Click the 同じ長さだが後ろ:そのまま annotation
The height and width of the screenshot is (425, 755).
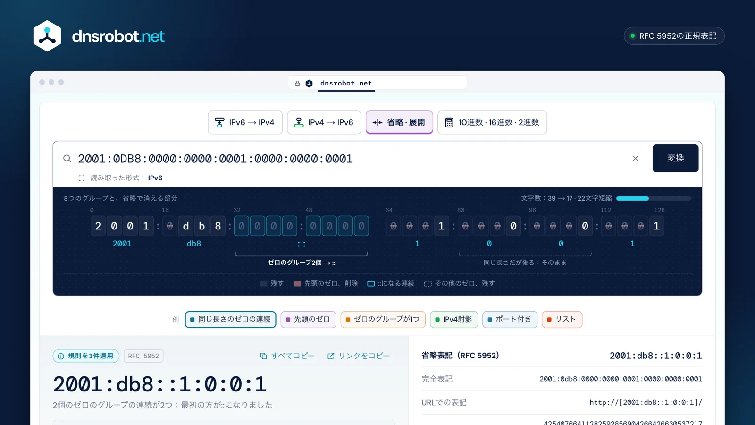point(525,263)
